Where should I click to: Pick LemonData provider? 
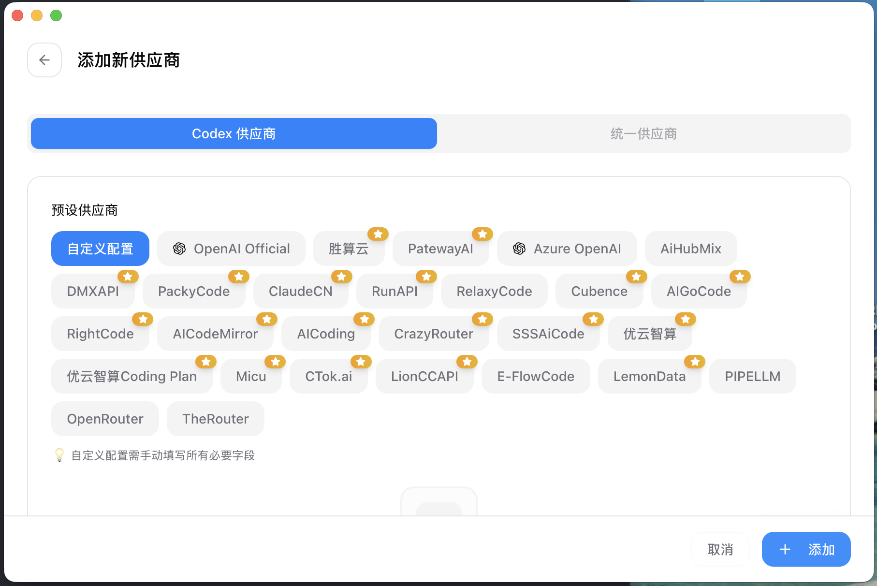649,376
